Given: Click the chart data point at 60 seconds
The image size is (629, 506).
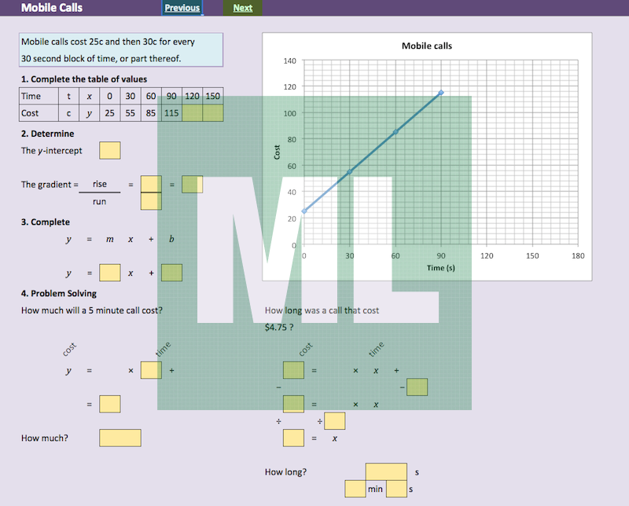Looking at the screenshot, I should [x=395, y=132].
